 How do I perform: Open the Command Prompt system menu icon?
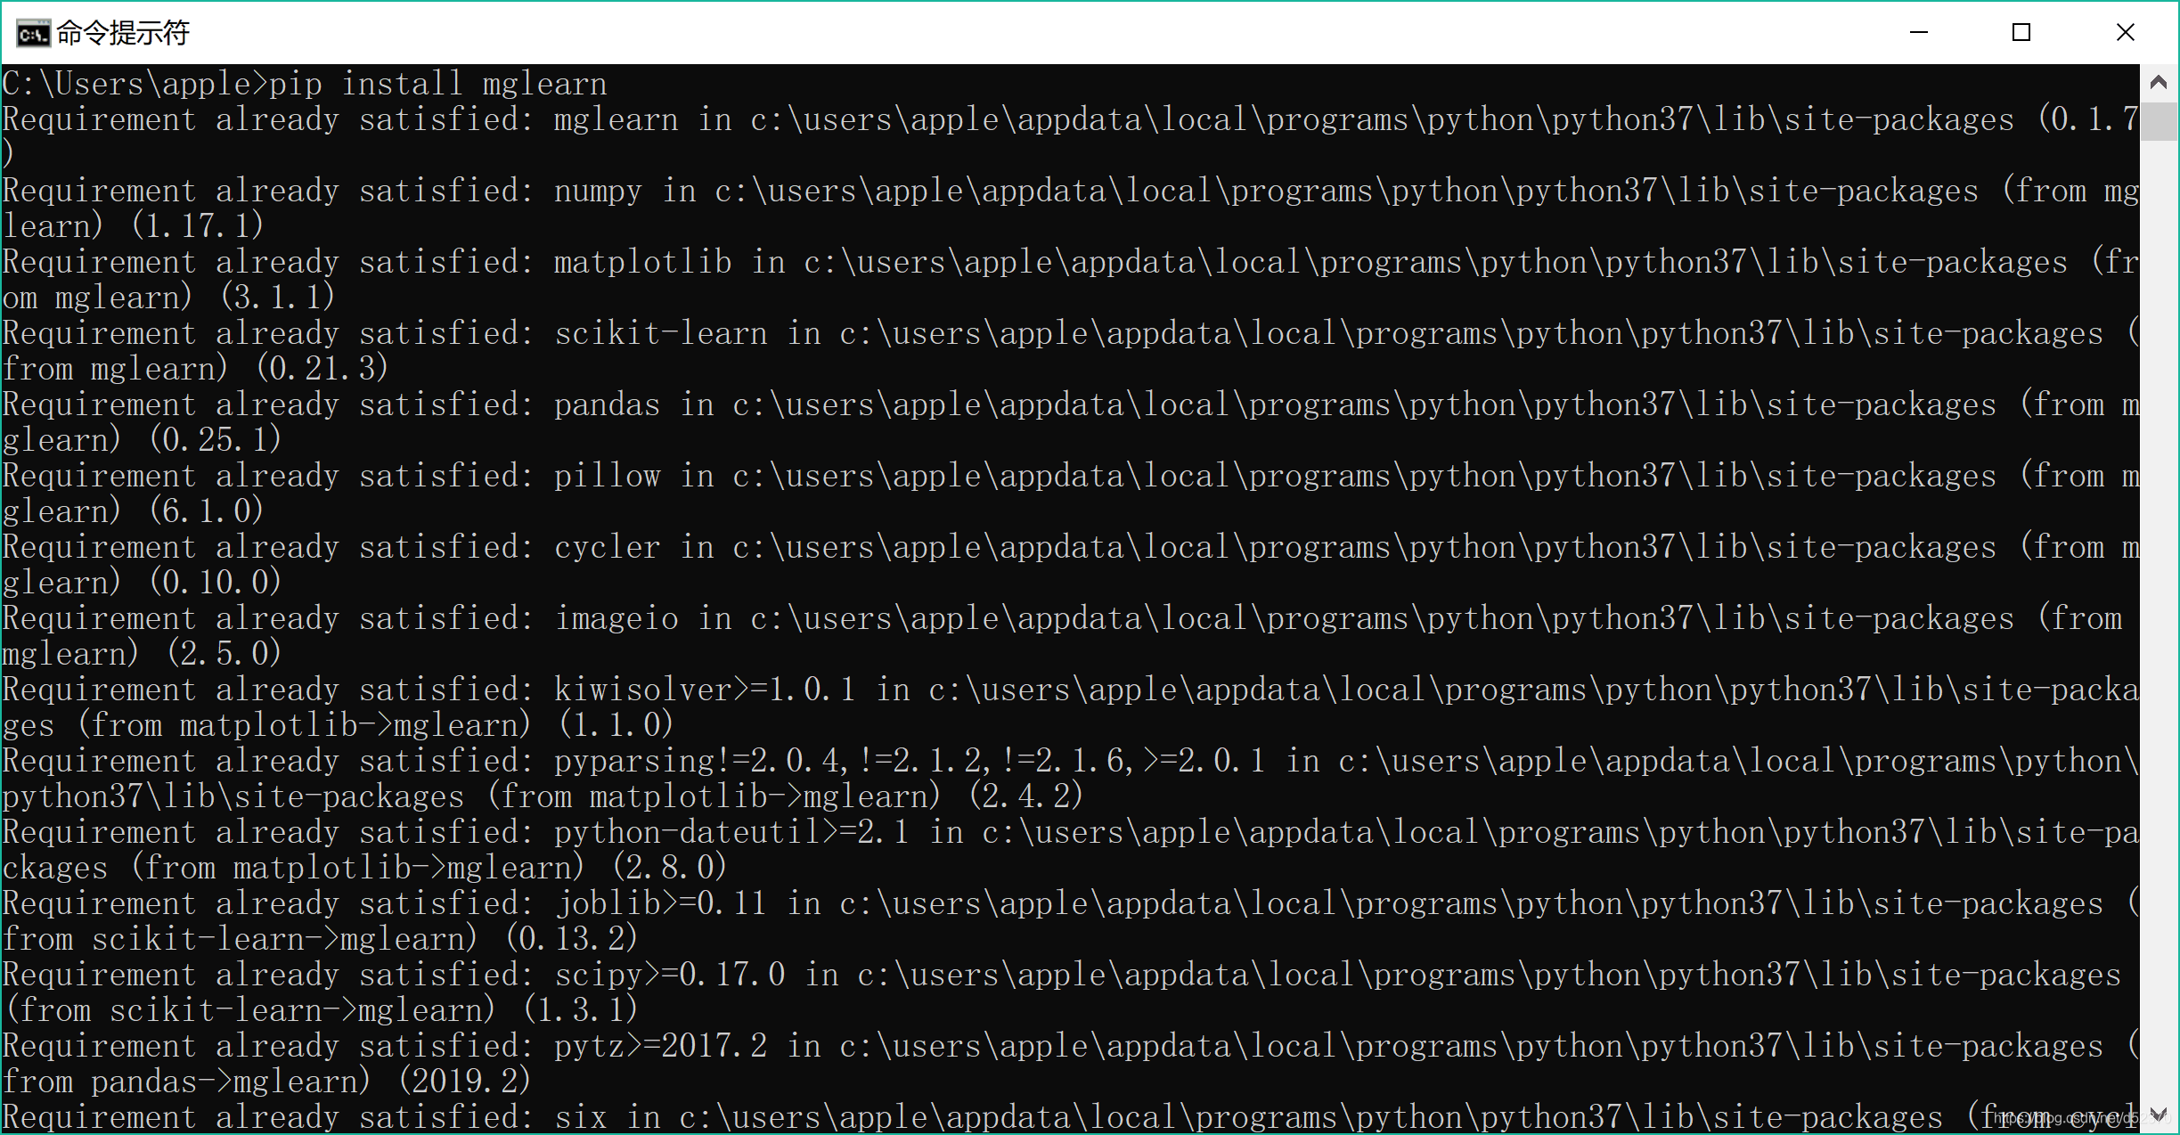32,34
